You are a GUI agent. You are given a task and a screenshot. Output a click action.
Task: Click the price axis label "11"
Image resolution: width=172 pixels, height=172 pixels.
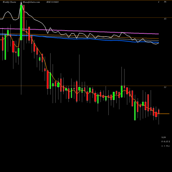tap(165, 87)
